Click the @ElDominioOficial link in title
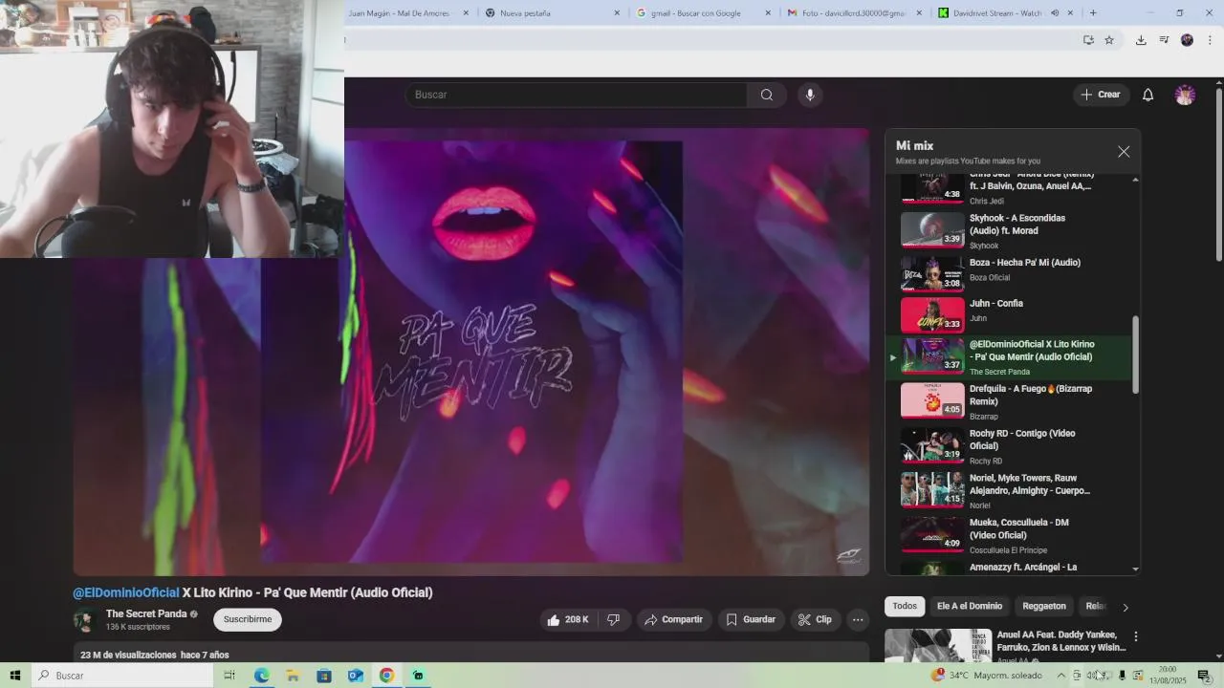Image resolution: width=1224 pixels, height=688 pixels. tap(126, 592)
